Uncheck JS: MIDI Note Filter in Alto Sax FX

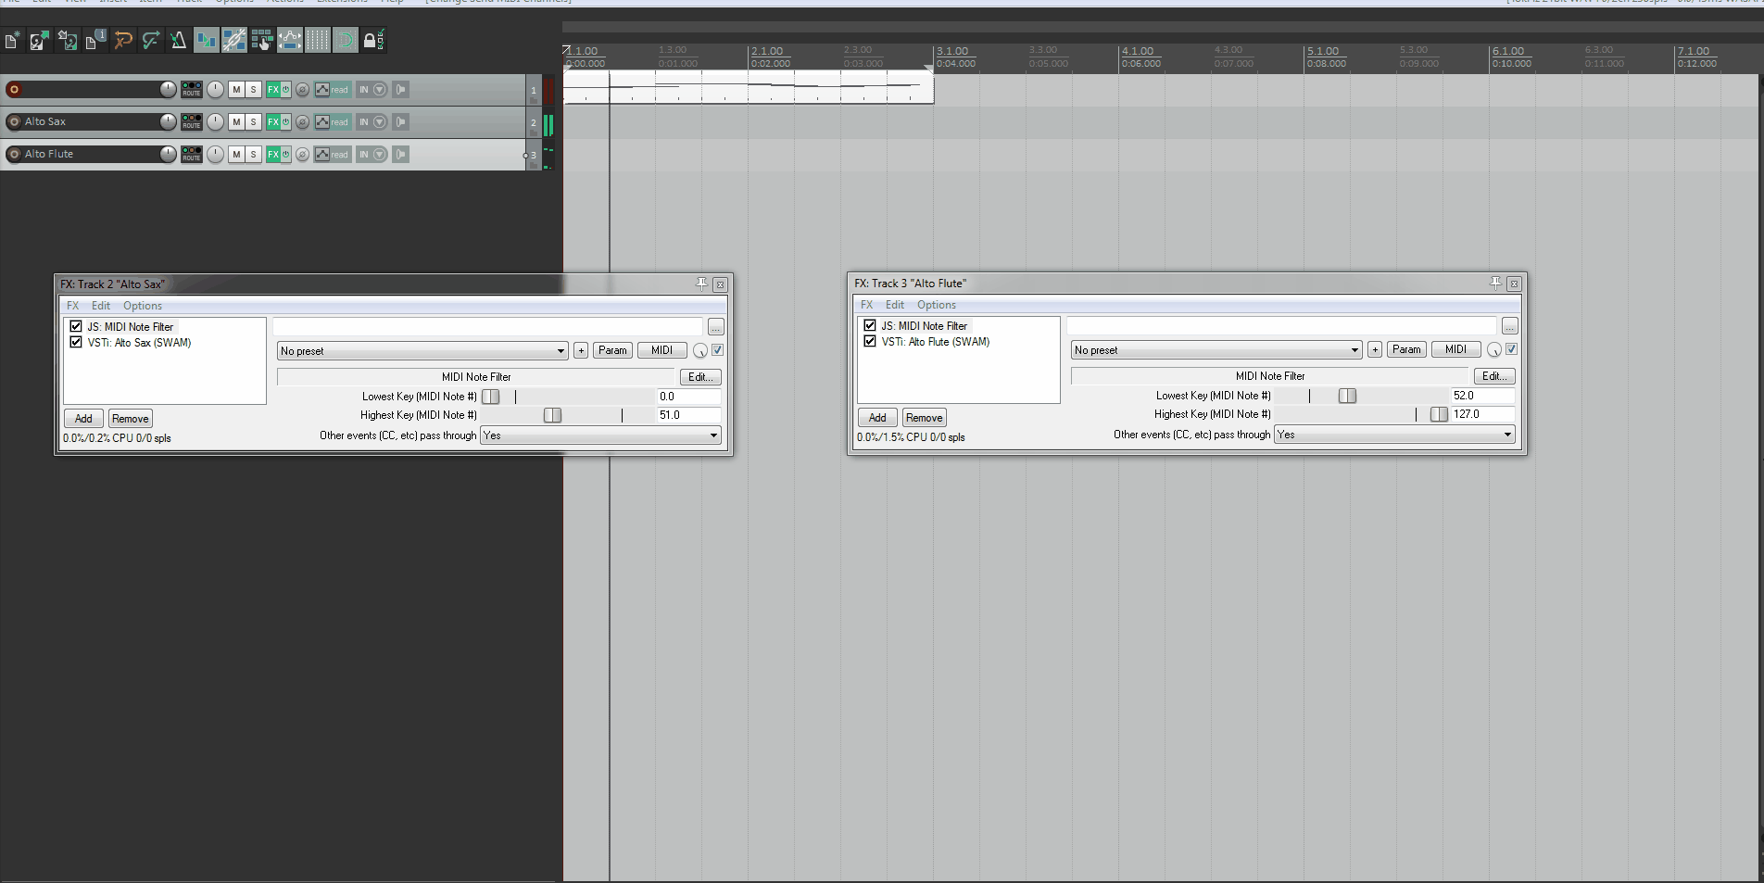coord(76,326)
